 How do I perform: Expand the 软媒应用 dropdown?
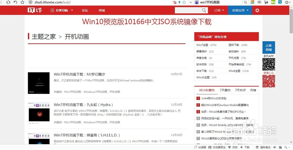(240, 11)
